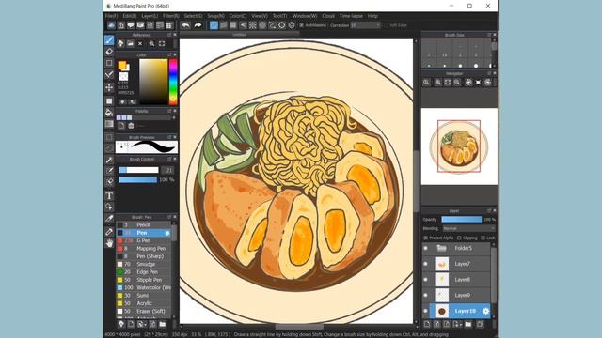Select the Gradient tool
The width and height of the screenshot is (602, 338).
(x=109, y=124)
